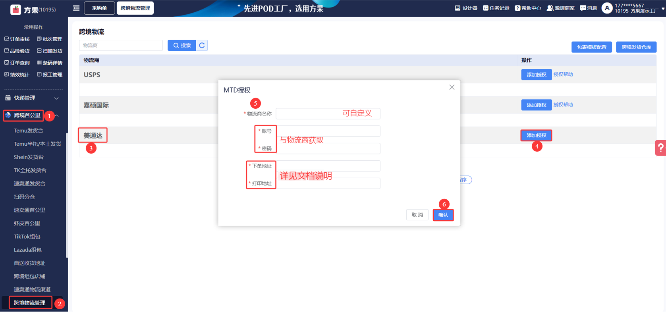Click the USPS carrier name
This screenshot has height=312, width=666.
pos(92,75)
